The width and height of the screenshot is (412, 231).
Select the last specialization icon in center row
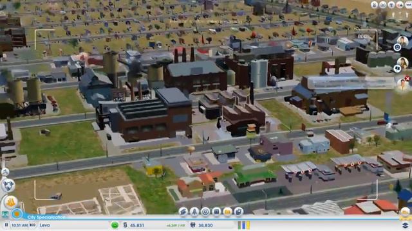tap(239, 211)
